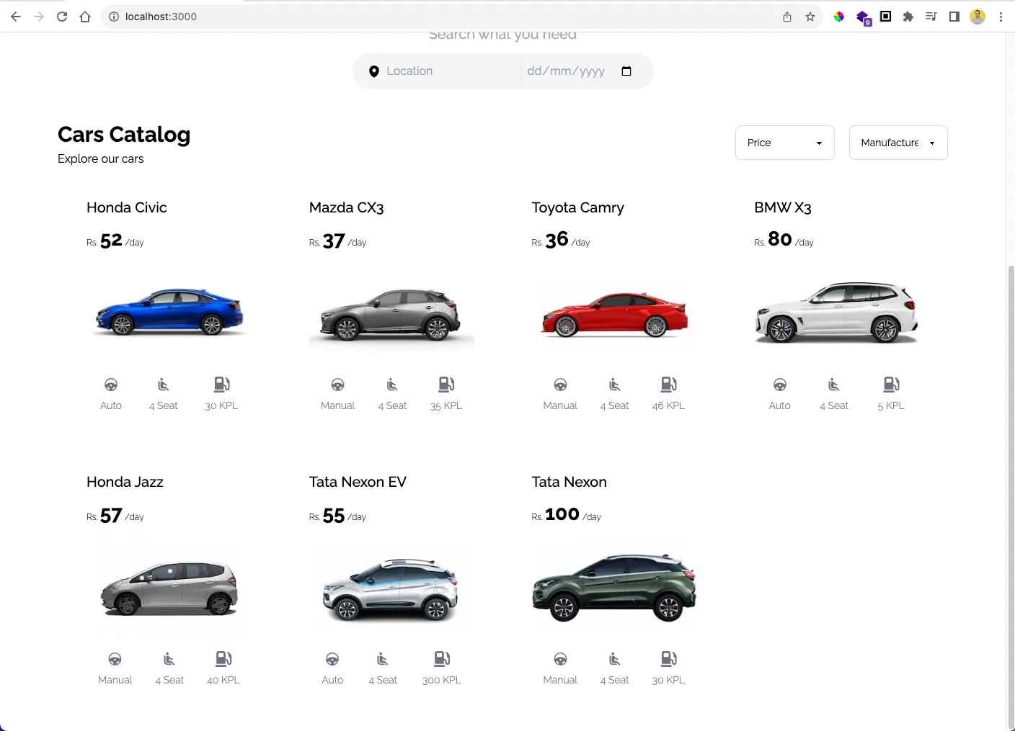Click the browser forward arrow
Image resolution: width=1015 pixels, height=731 pixels.
coord(39,17)
